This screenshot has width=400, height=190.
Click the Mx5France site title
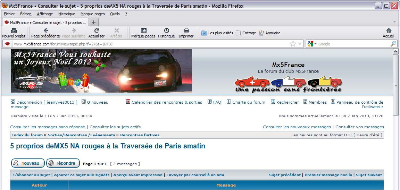coord(288,65)
